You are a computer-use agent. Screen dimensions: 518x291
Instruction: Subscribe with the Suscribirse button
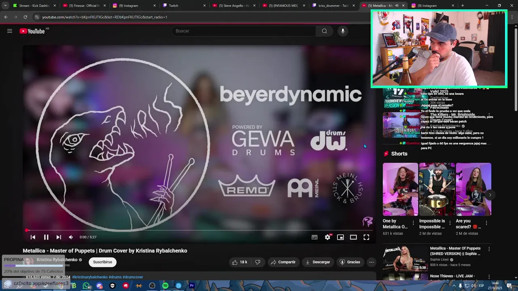click(102, 262)
